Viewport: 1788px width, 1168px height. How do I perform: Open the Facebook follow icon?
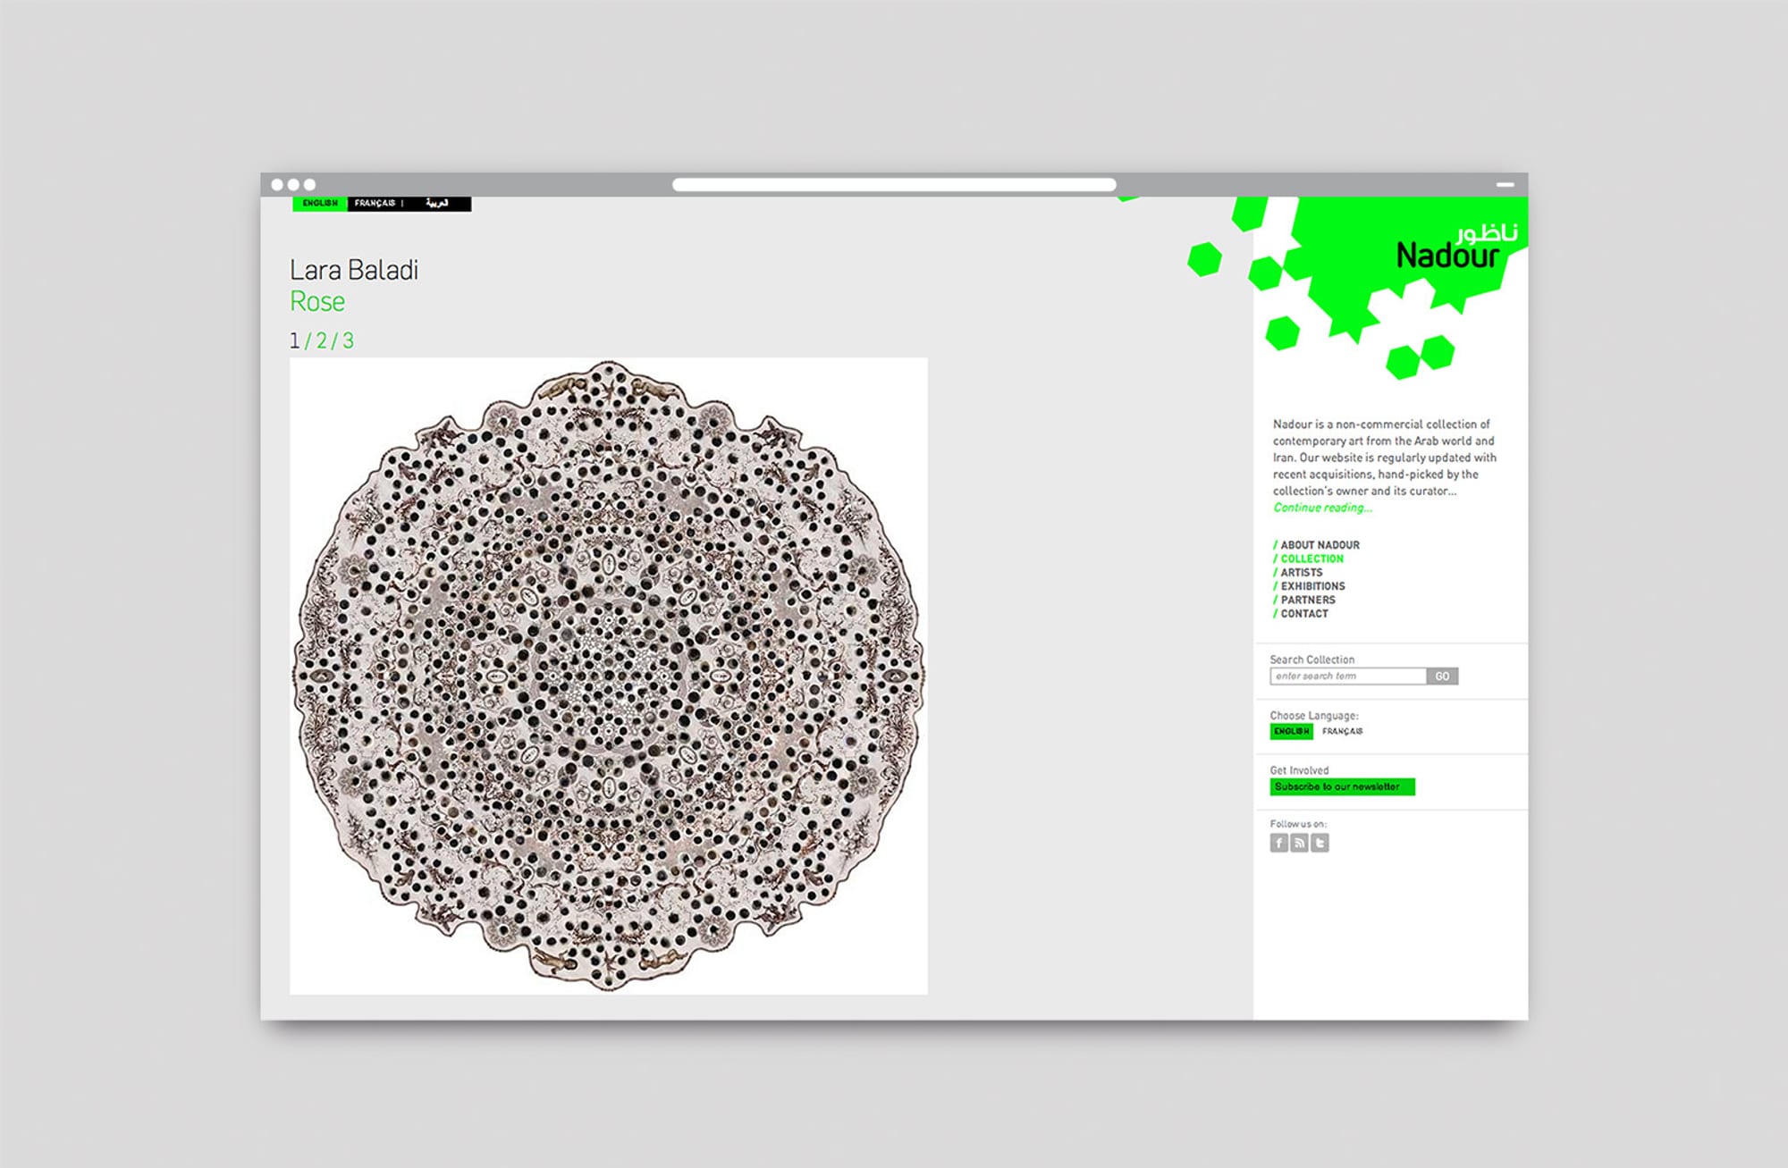(1278, 843)
